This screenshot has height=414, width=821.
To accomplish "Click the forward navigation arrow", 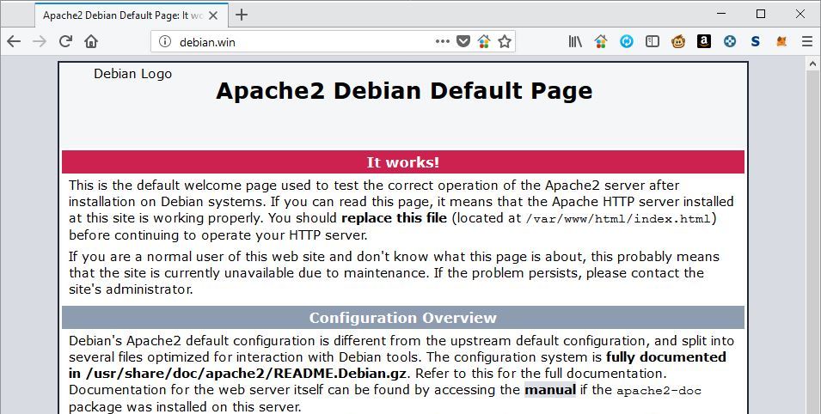I will point(40,41).
